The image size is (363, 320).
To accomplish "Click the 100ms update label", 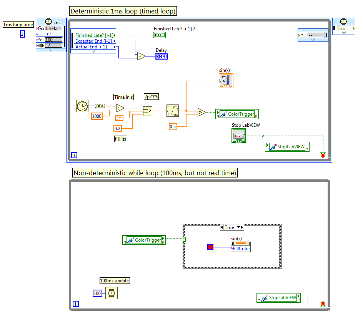I will (115, 281).
